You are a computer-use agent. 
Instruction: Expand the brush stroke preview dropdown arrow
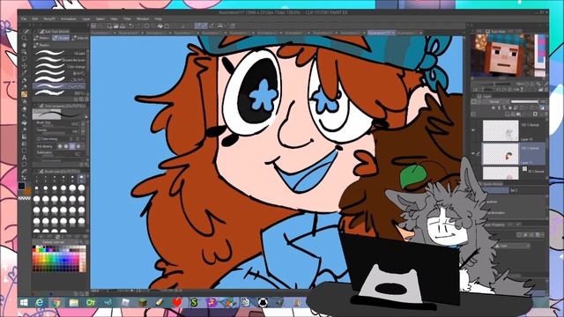click(x=86, y=117)
